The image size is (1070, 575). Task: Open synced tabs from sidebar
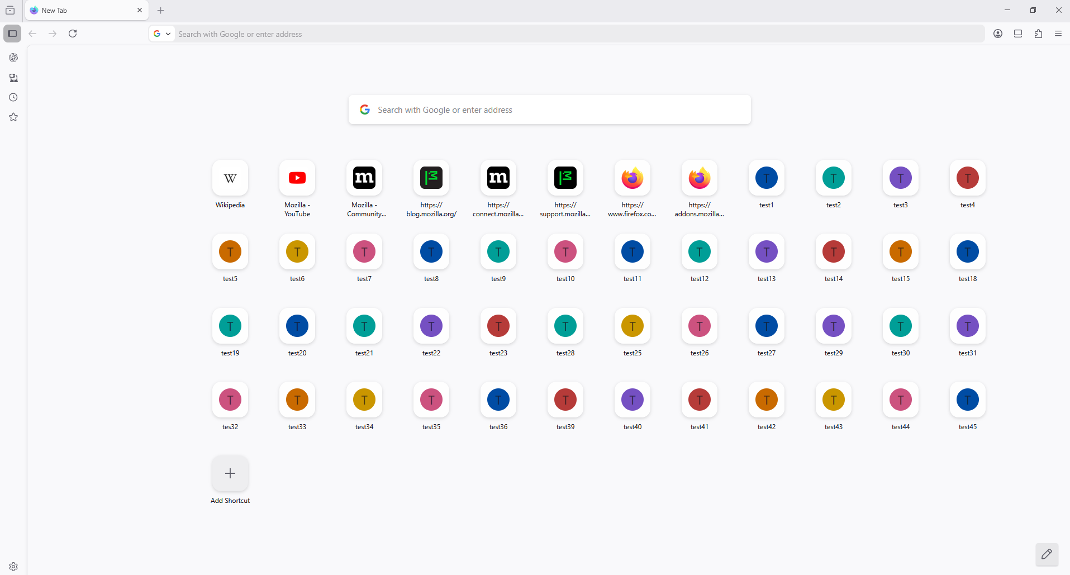pos(13,78)
